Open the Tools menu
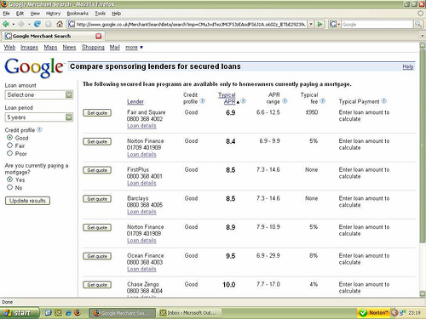426x319 pixels. 100,14
